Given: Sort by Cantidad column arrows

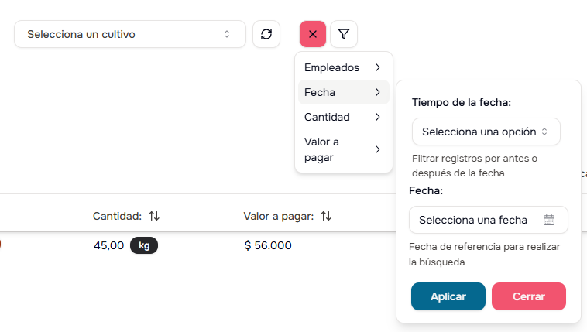Looking at the screenshot, I should coord(154,216).
